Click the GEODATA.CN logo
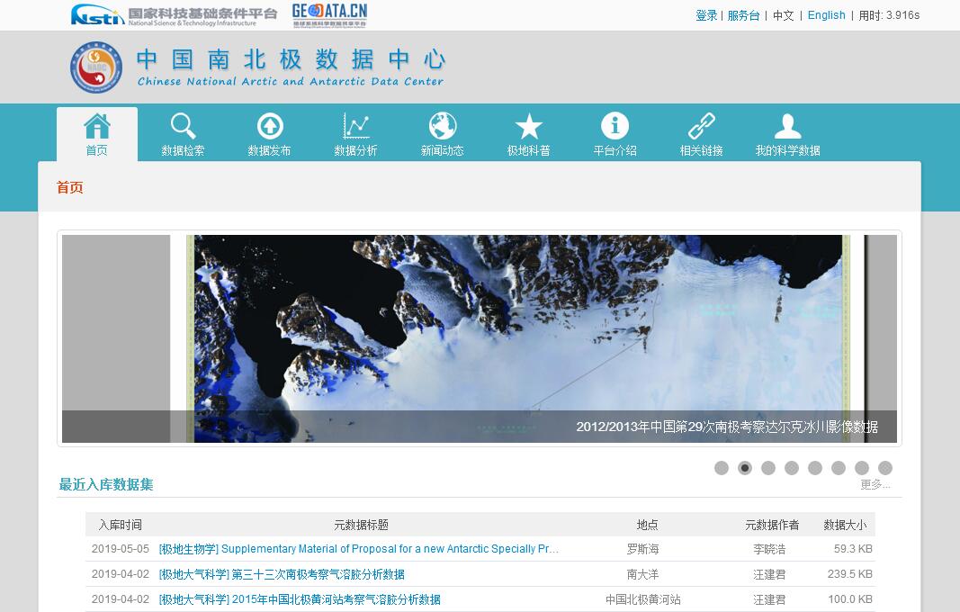 tap(329, 15)
